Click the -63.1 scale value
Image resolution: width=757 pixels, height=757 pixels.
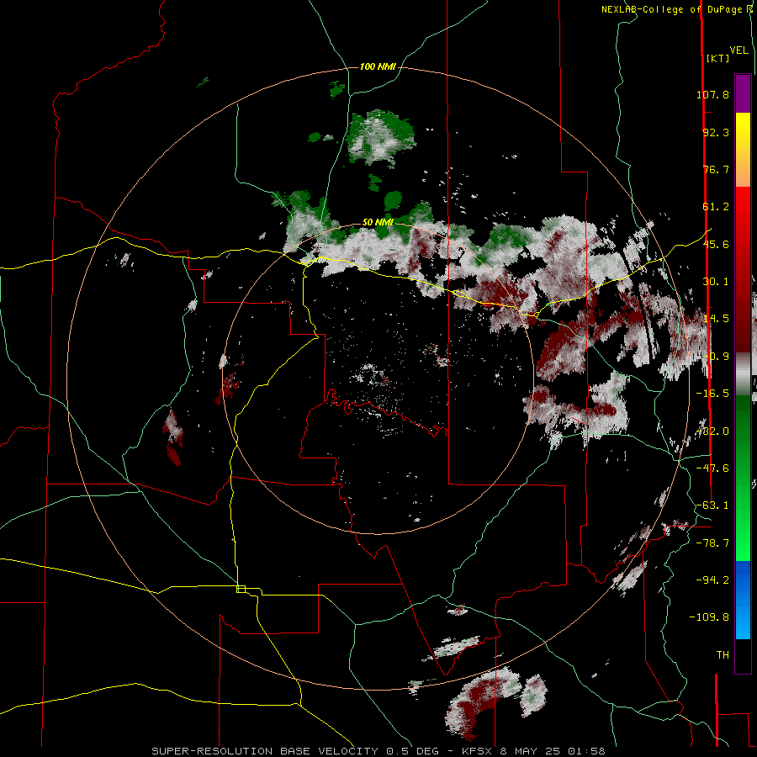[712, 506]
